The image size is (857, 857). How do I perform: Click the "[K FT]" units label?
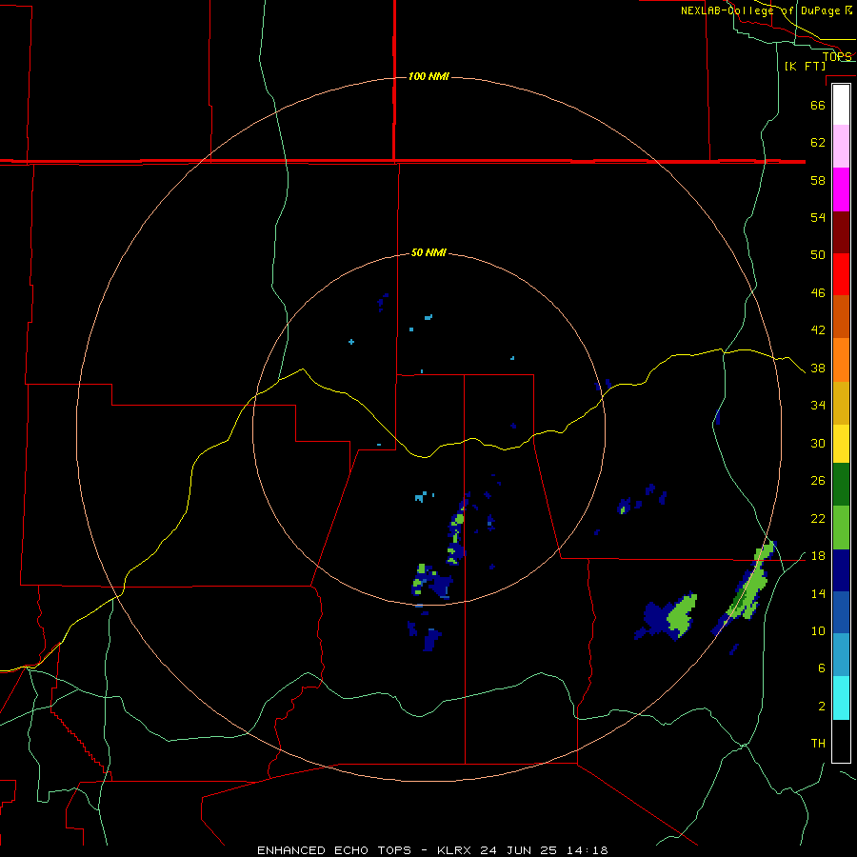805,66
